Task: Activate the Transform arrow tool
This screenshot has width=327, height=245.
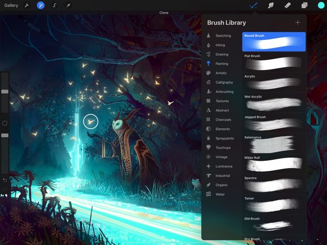Action: pyautogui.click(x=68, y=5)
